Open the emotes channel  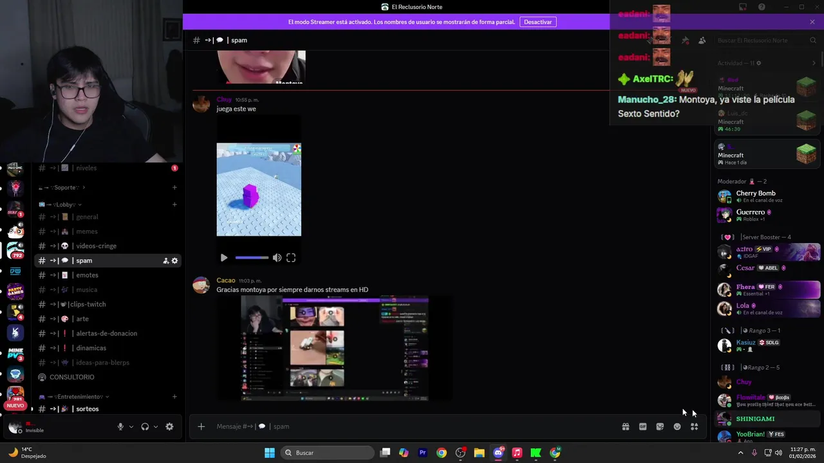[107, 275]
